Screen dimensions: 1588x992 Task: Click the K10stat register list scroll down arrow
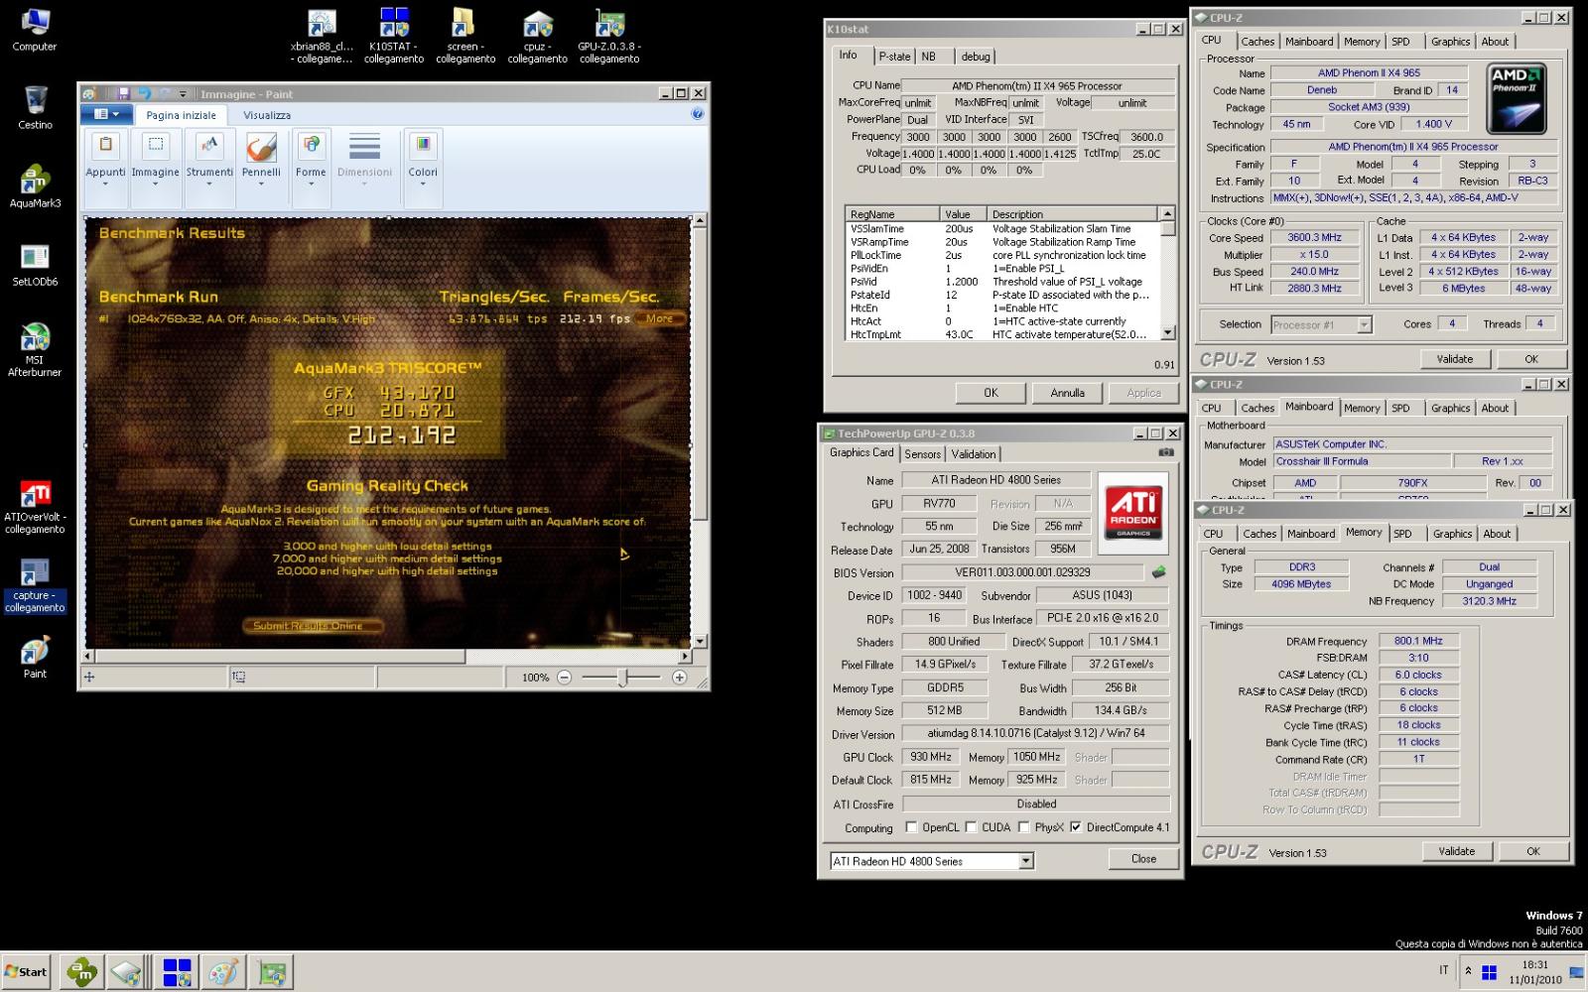point(1167,332)
